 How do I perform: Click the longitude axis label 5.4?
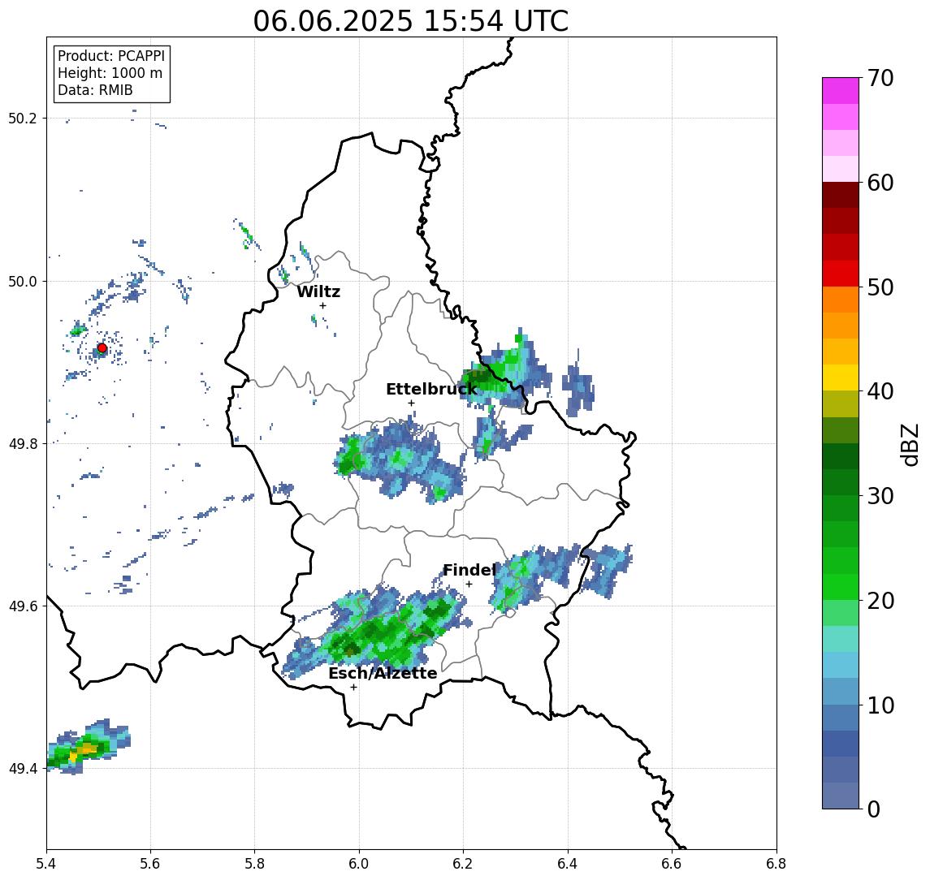47,864
